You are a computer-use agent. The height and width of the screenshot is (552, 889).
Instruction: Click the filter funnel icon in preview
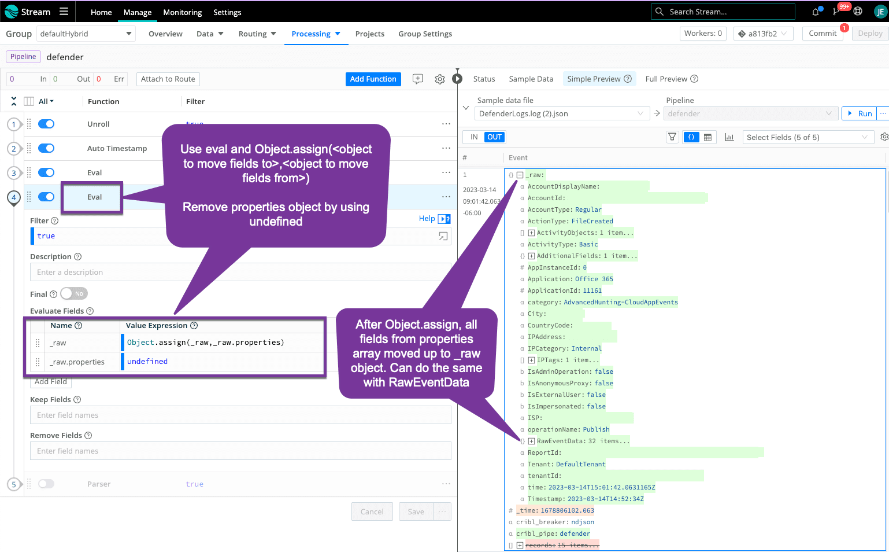tap(672, 137)
